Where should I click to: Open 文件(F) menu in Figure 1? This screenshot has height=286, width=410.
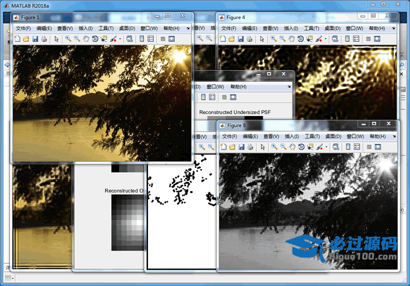[x=24, y=29]
